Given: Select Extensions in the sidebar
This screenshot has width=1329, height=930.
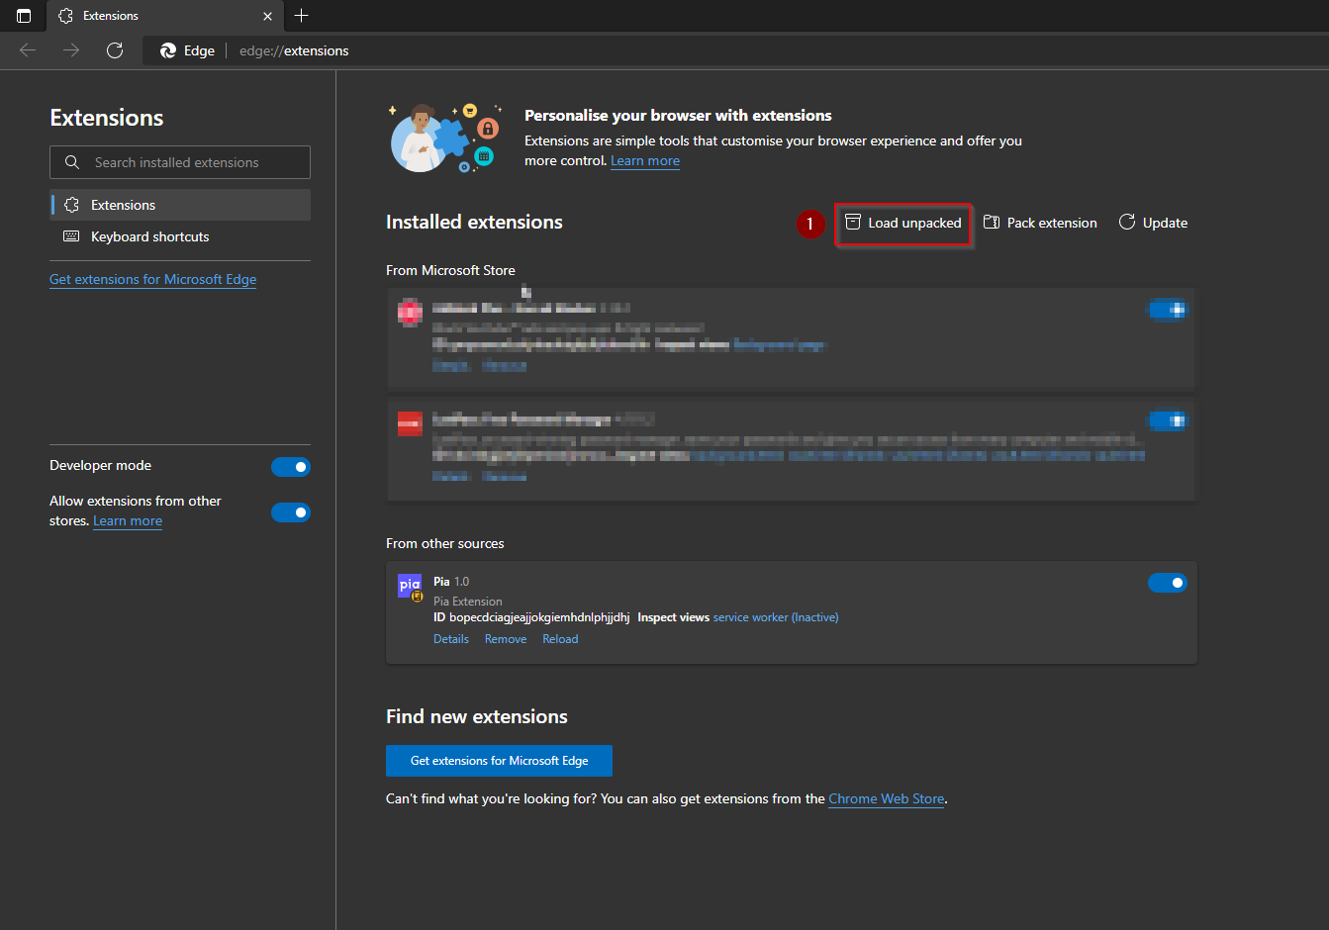Looking at the screenshot, I should click(x=180, y=205).
